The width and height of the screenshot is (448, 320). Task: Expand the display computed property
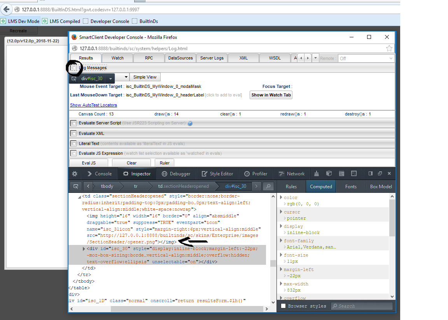pyautogui.click(x=281, y=226)
